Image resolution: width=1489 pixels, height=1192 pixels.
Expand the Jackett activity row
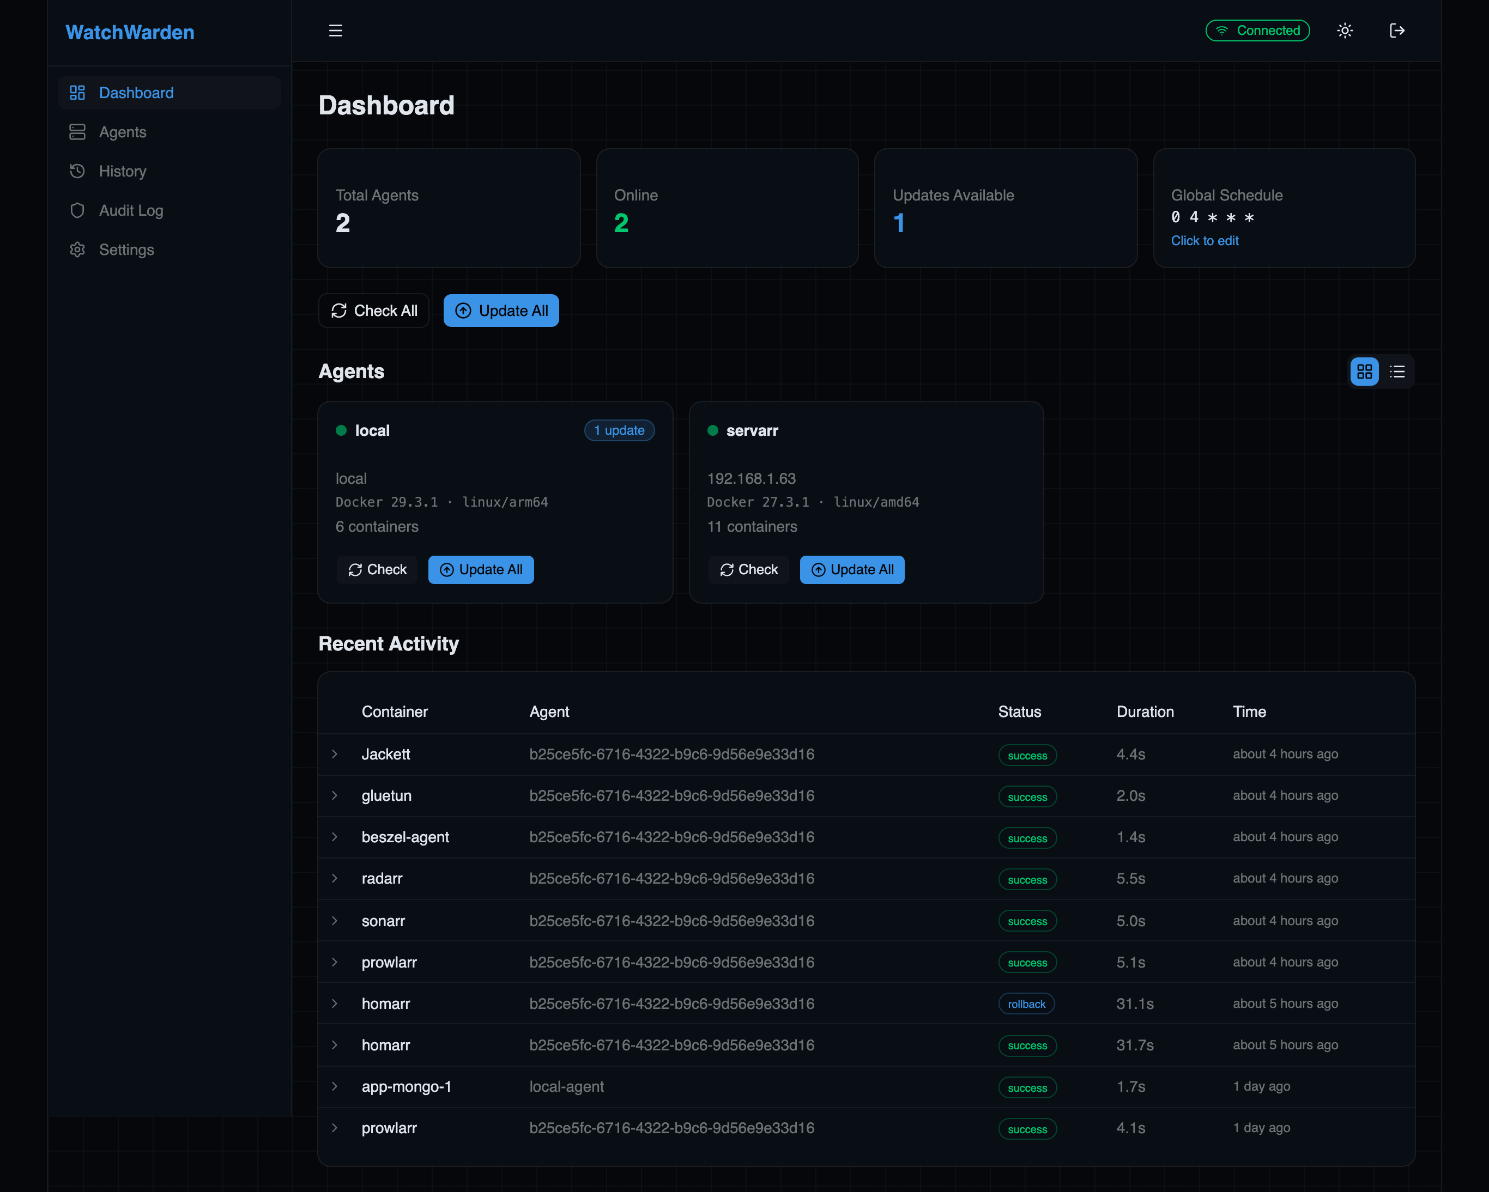pyautogui.click(x=335, y=755)
